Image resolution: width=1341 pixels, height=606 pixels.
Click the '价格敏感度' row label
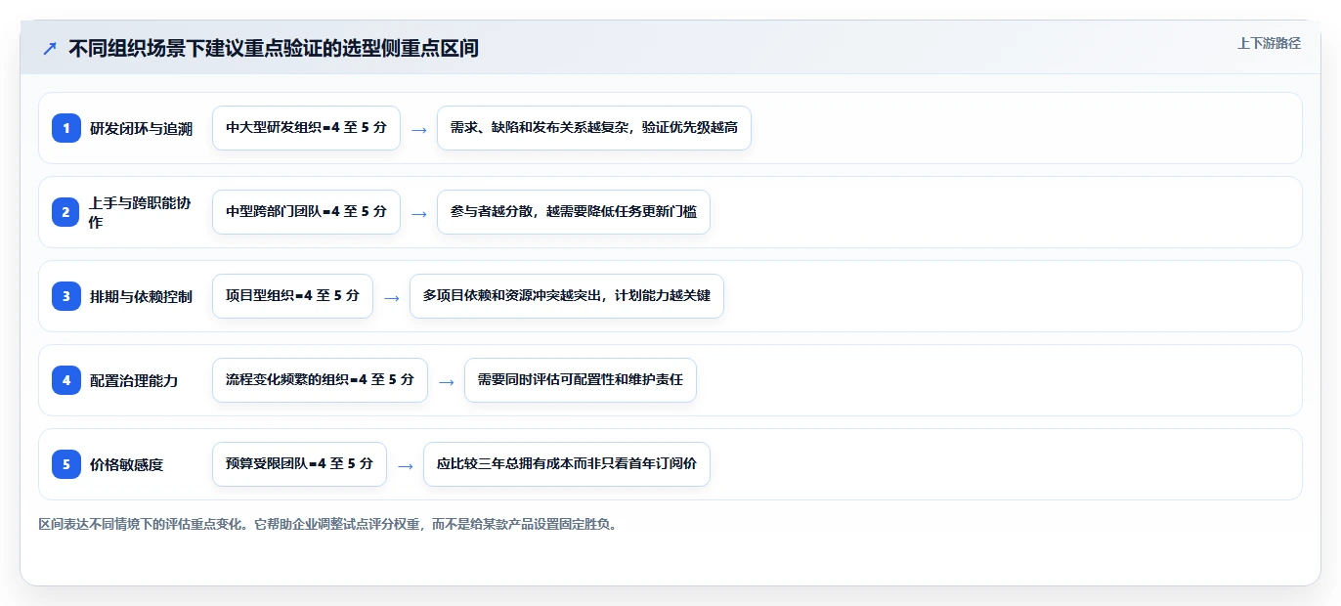[x=127, y=464]
